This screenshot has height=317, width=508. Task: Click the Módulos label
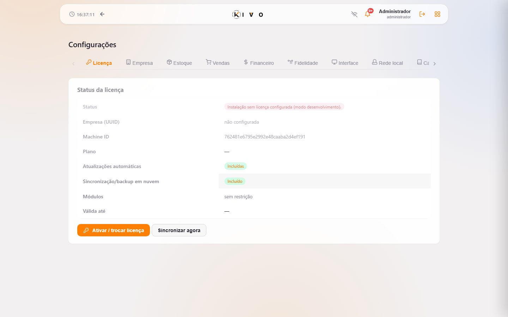click(93, 197)
